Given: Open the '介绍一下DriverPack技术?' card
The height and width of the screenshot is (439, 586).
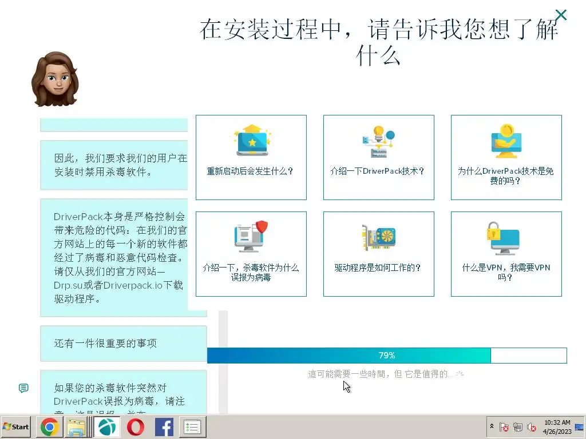Looking at the screenshot, I should click(379, 157).
